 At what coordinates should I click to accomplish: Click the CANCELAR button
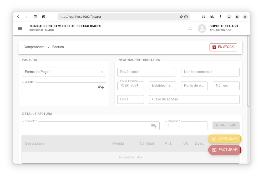225,139
